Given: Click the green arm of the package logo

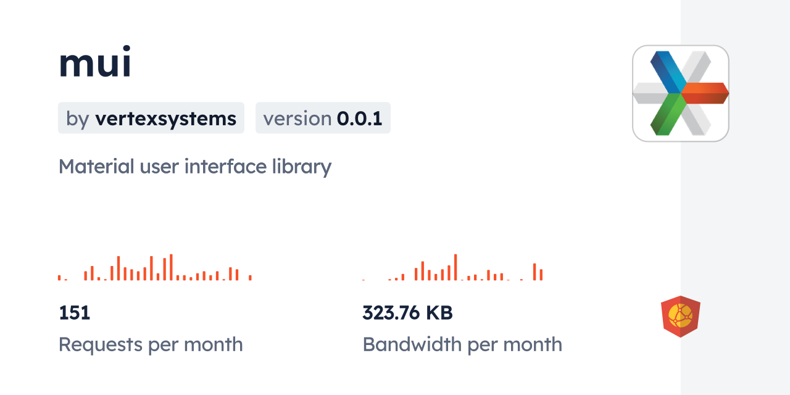Looking at the screenshot, I should pyautogui.click(x=667, y=116).
